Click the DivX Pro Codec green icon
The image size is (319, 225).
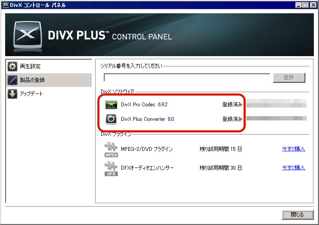coord(111,105)
